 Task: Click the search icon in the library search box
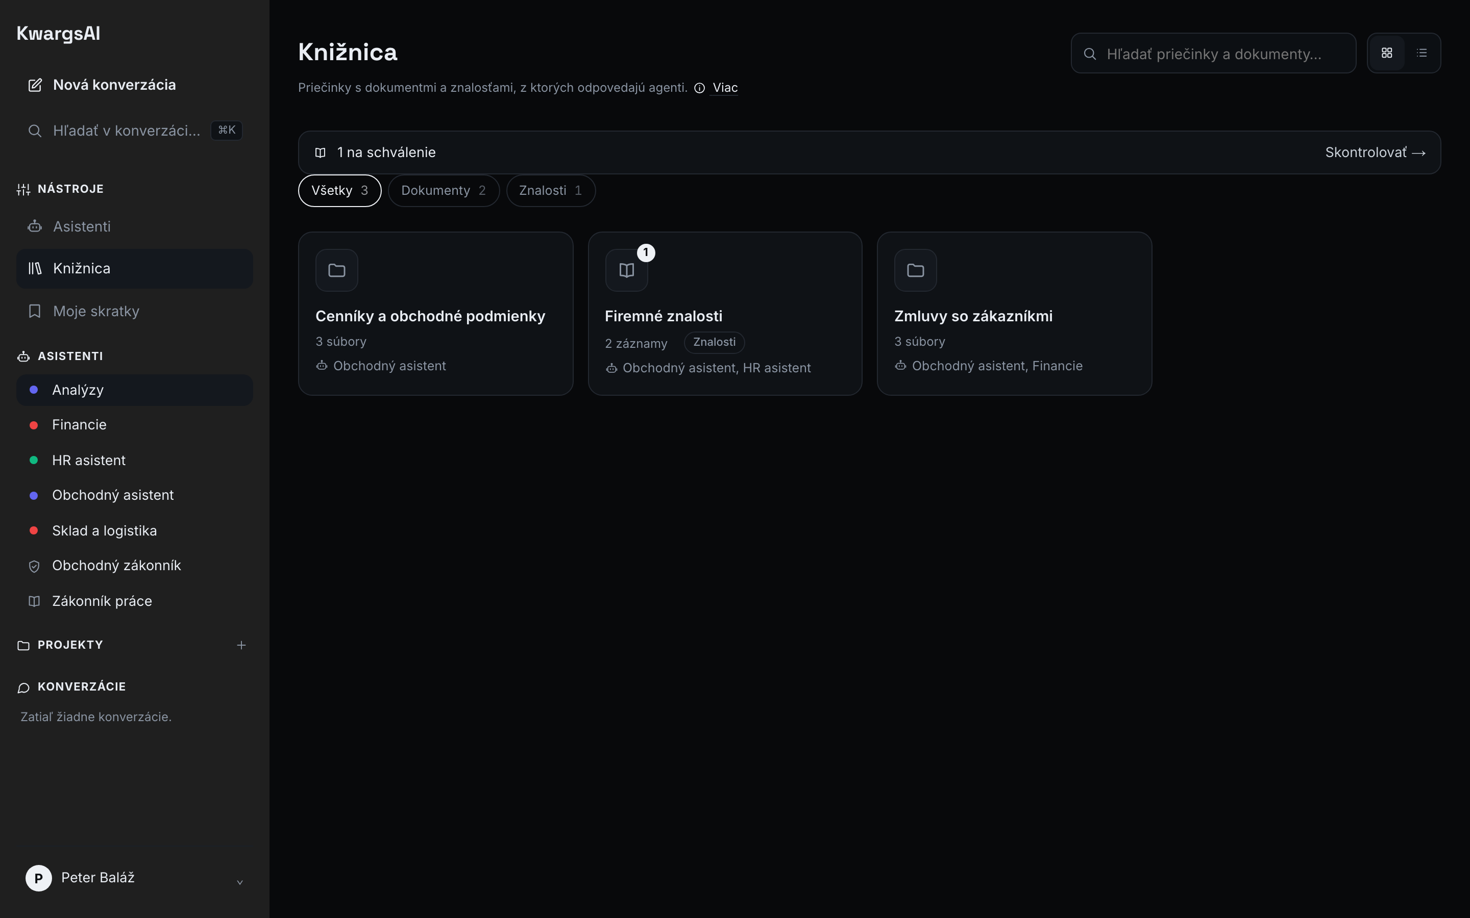1090,54
